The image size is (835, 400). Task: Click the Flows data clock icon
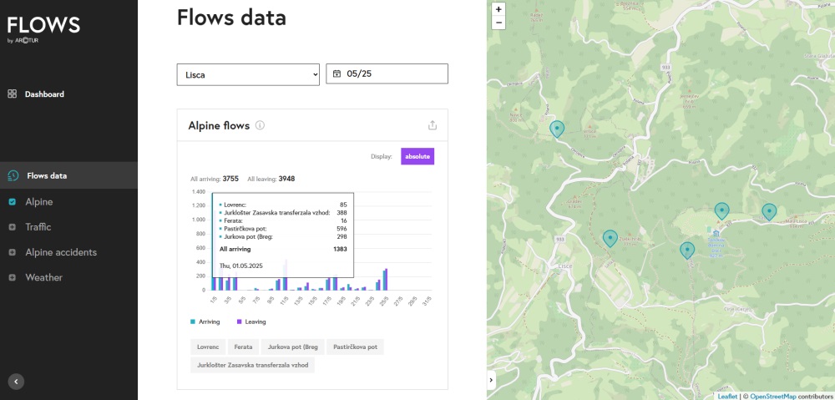pyautogui.click(x=13, y=175)
